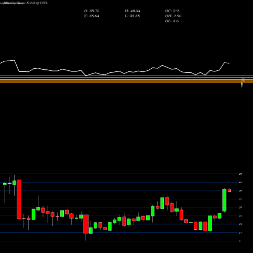Image resolution: width=253 pixels, height=253 pixels.
Task: Click the 9 price axis label
Action: pyautogui.click(x=240, y=241)
